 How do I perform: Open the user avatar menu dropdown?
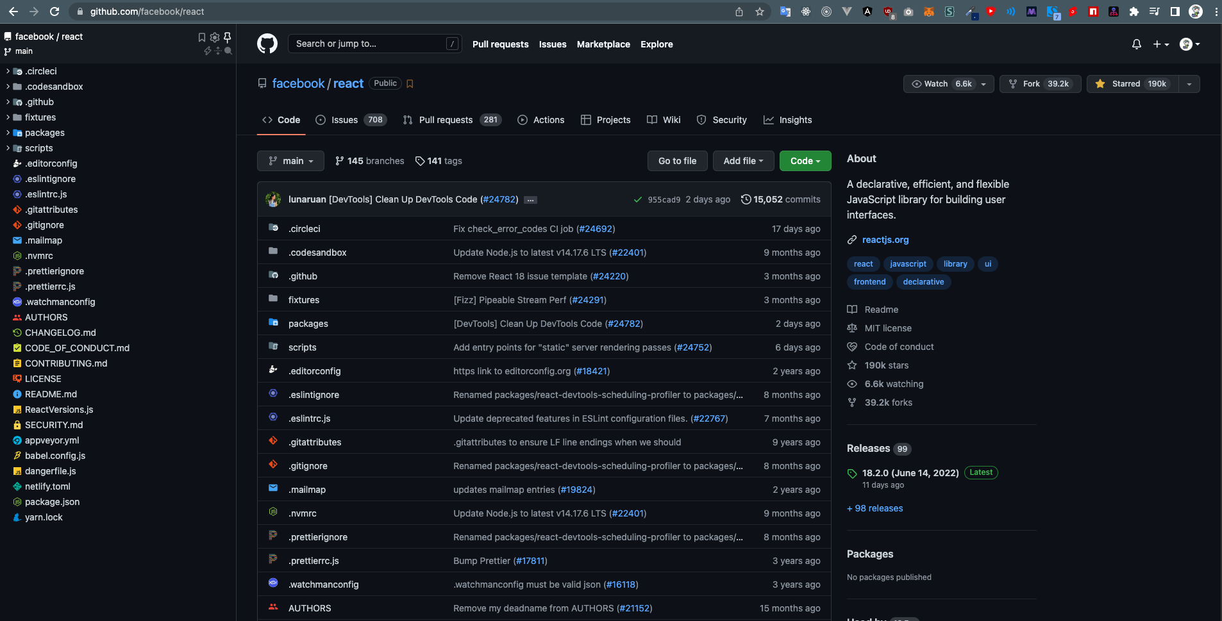(1190, 44)
